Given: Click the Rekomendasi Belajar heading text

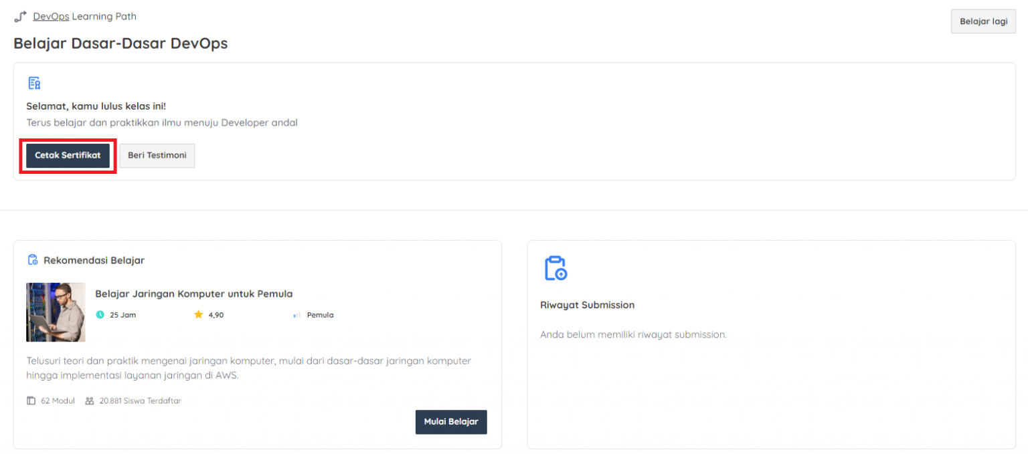Looking at the screenshot, I should coord(94,260).
